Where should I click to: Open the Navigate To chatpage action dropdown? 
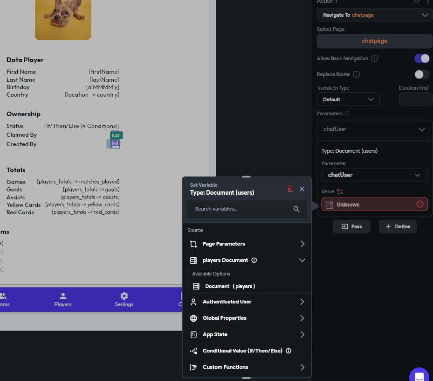375,15
